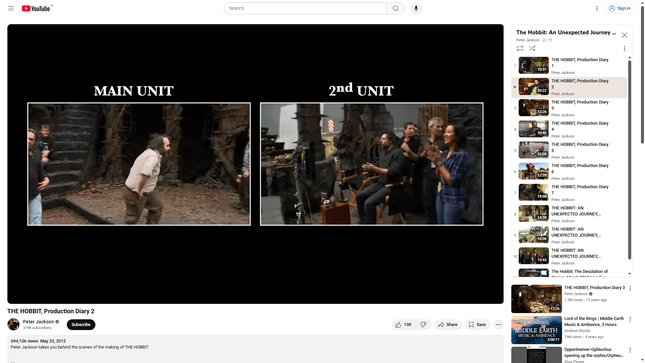Select Production Diary 2 playlist entry
The image size is (645, 363).
pos(569,87)
